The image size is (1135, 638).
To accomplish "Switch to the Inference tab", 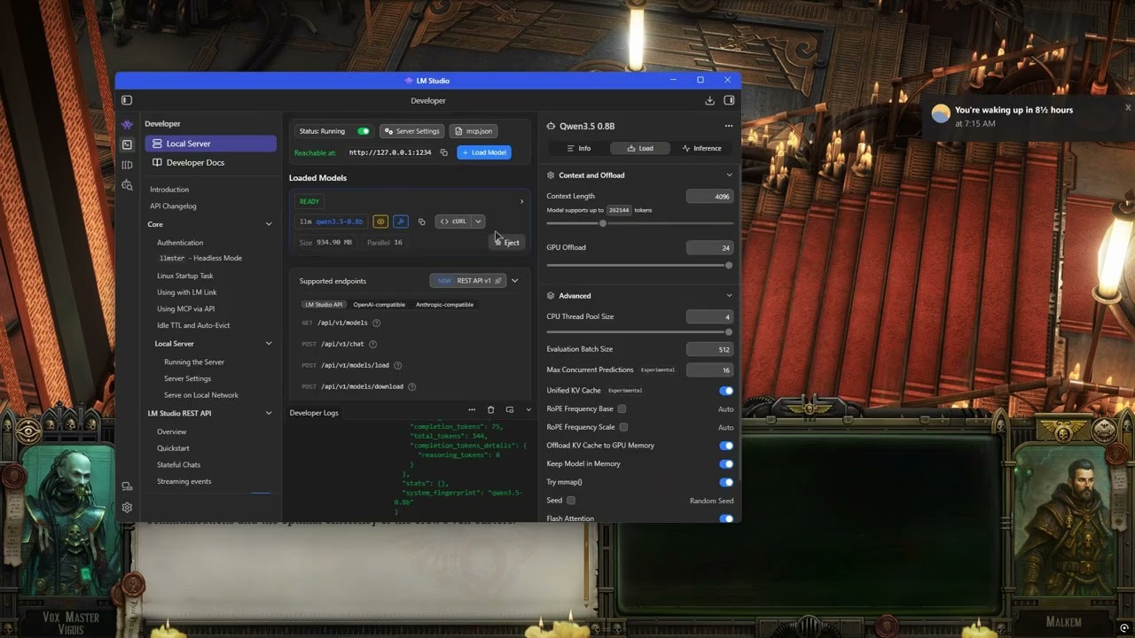I will (x=701, y=148).
